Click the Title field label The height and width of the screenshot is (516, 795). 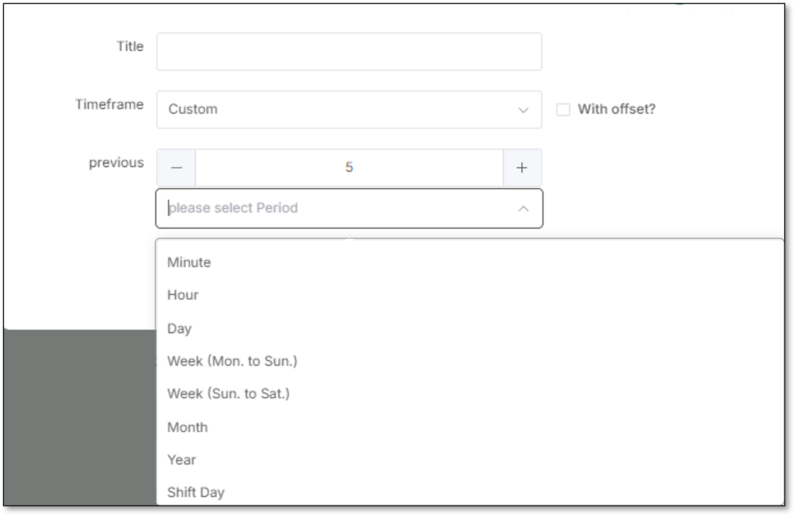click(x=130, y=46)
